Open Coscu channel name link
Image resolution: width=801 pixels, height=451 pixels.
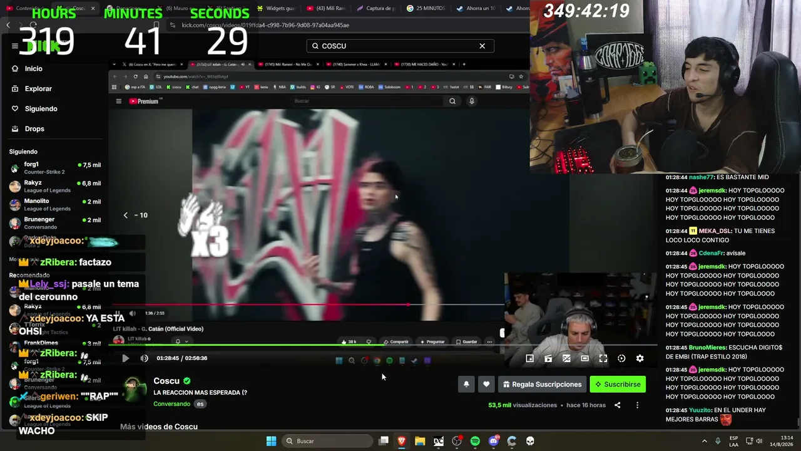coord(166,381)
